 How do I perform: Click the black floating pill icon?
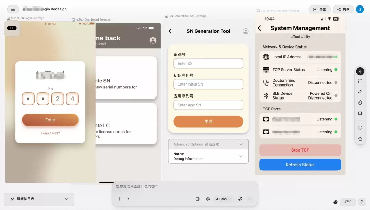pyautogui.click(x=12, y=28)
